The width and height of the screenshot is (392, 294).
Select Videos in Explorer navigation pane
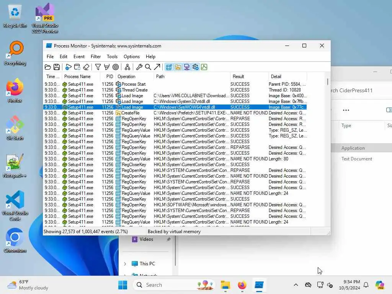pos(146,239)
